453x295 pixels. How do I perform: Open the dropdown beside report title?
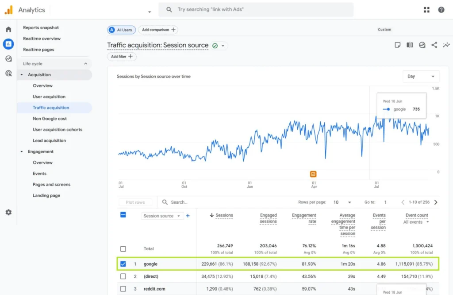coord(223,46)
